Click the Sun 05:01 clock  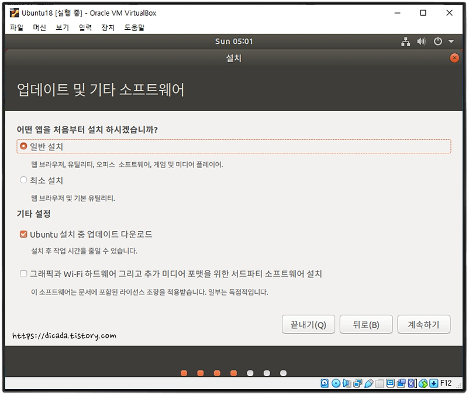(x=234, y=42)
